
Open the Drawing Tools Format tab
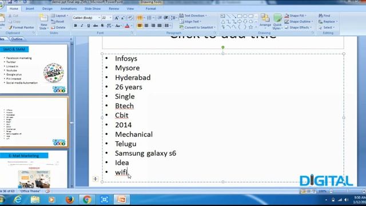150,9
